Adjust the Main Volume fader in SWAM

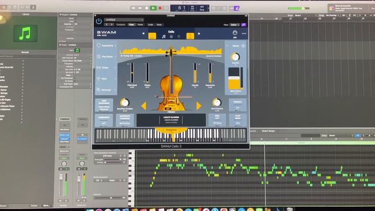234,79
